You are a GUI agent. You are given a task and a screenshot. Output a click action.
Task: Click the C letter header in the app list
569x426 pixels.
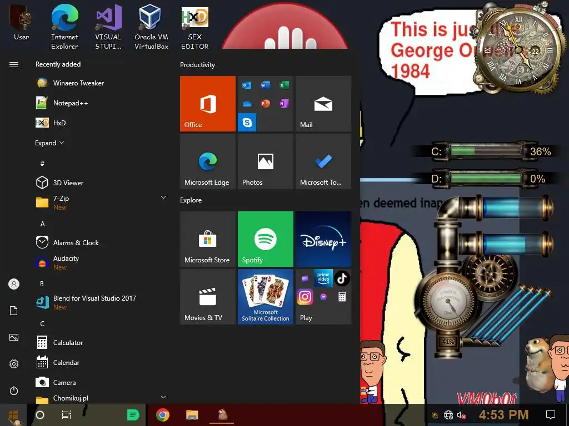[x=42, y=323]
